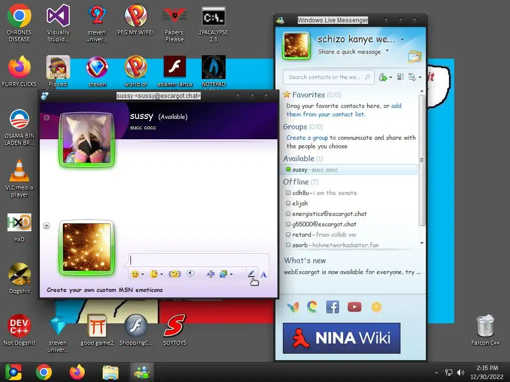Open the show menu dropdown arrow in Messenger
510x382 pixels.
point(420,77)
